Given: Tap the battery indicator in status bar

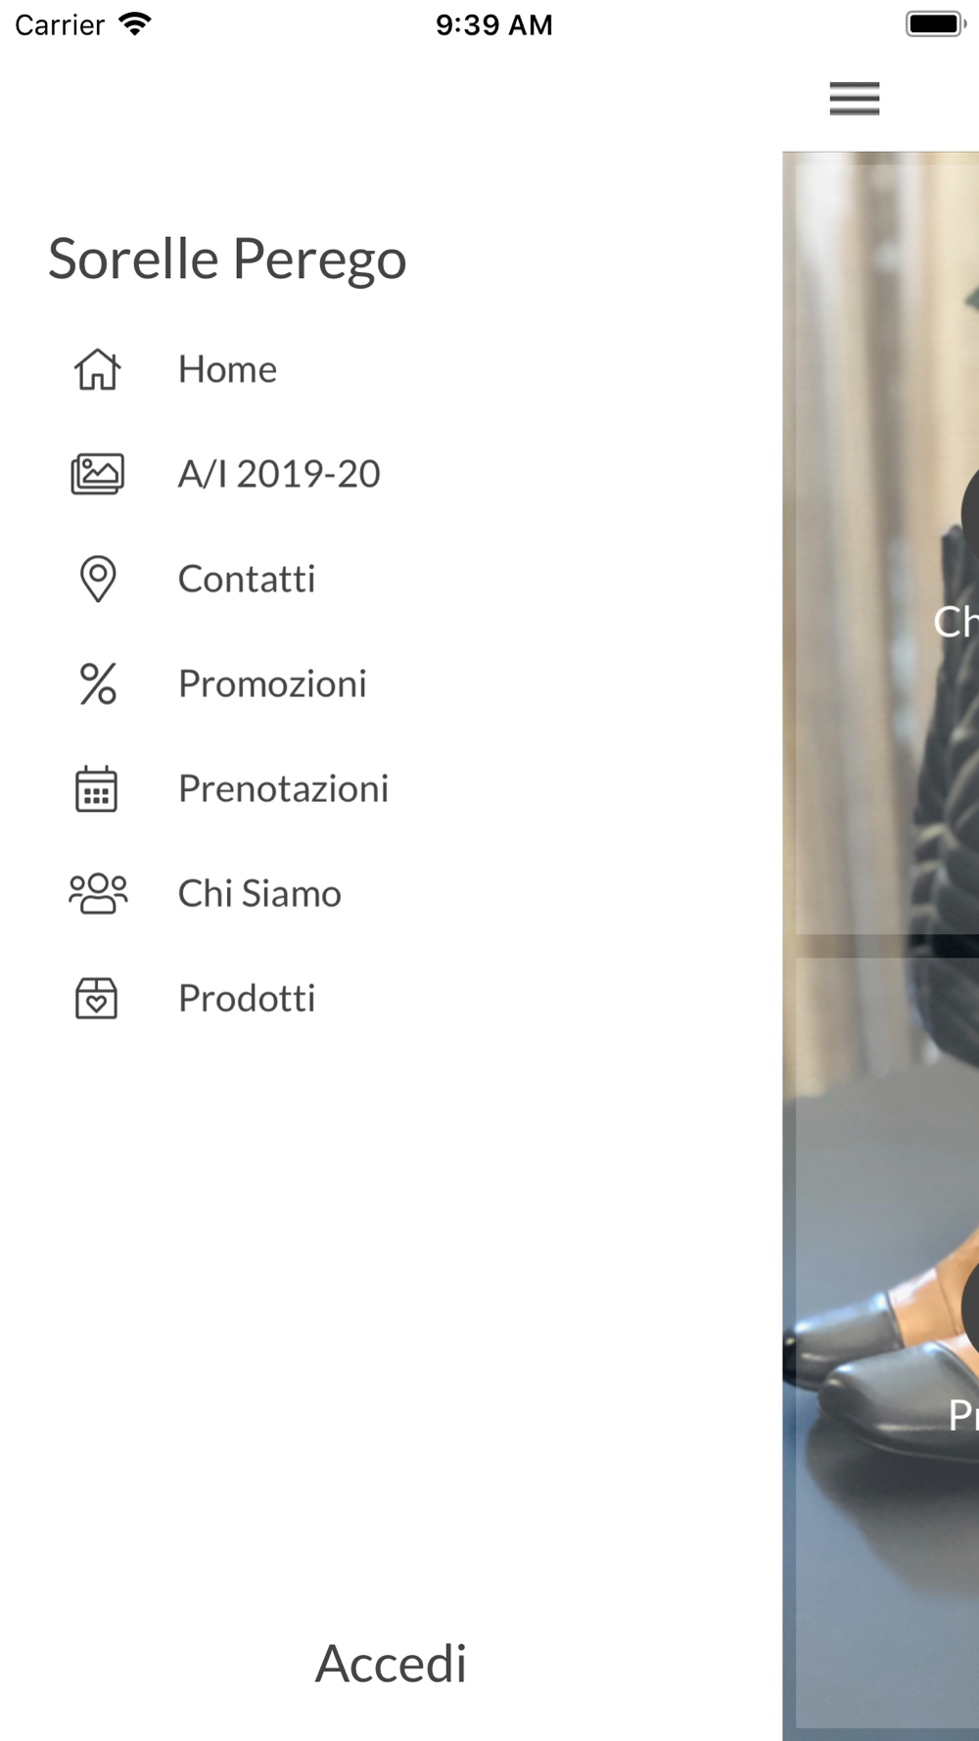Looking at the screenshot, I should click(936, 24).
